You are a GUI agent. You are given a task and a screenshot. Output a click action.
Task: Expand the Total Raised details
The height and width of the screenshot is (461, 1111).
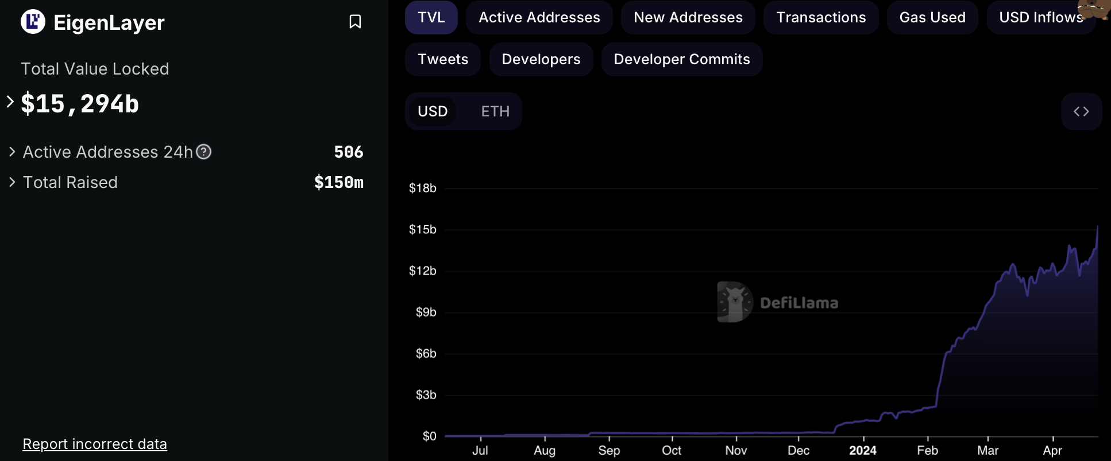tap(12, 182)
